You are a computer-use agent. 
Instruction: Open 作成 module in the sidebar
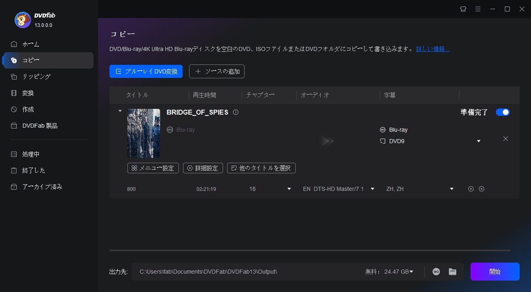point(48,109)
